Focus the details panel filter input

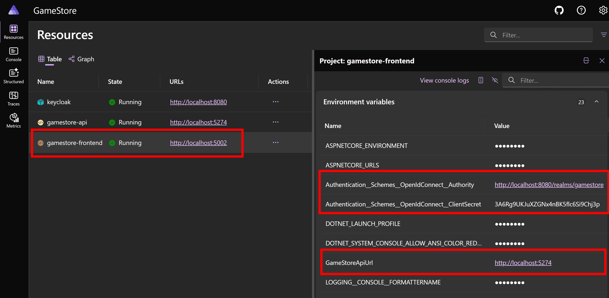(x=556, y=81)
